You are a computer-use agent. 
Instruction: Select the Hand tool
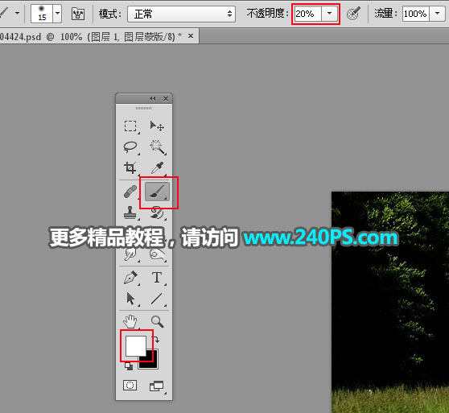pyautogui.click(x=130, y=322)
